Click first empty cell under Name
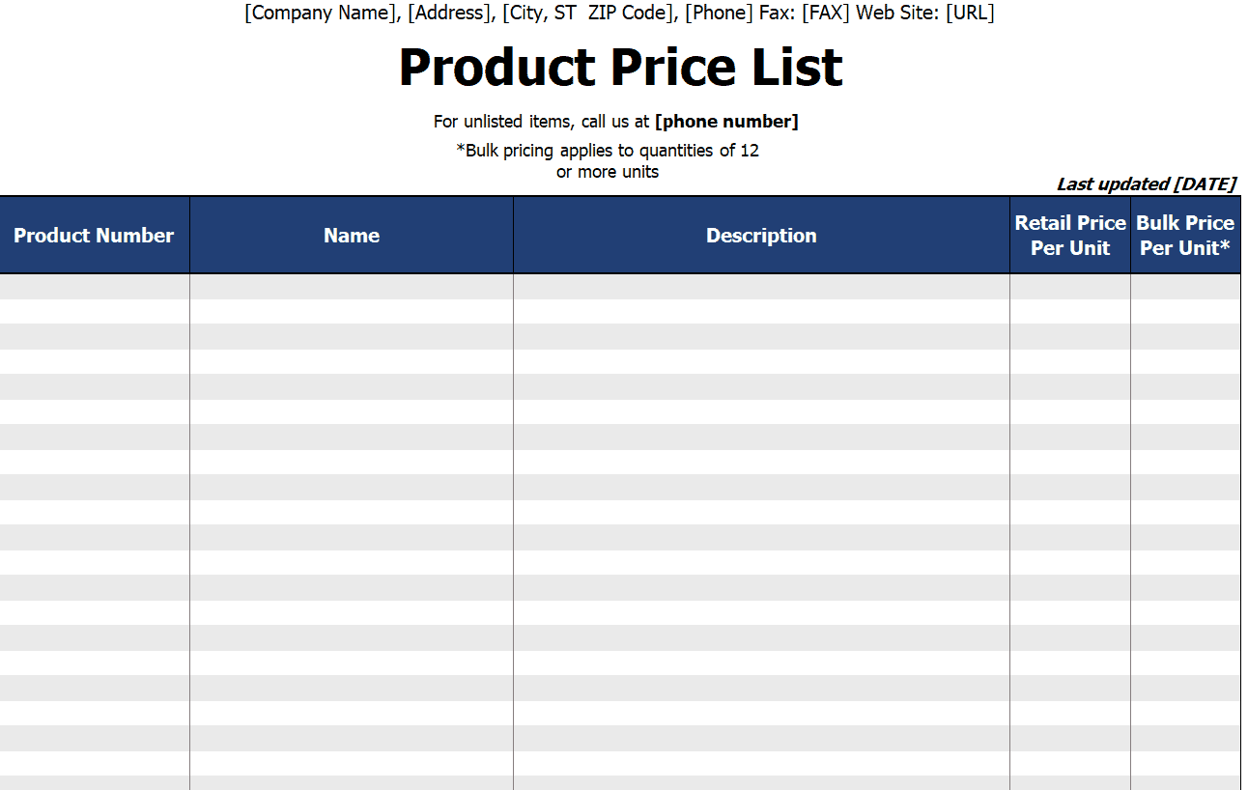Viewport: 1248px width, 790px height. pos(352,287)
